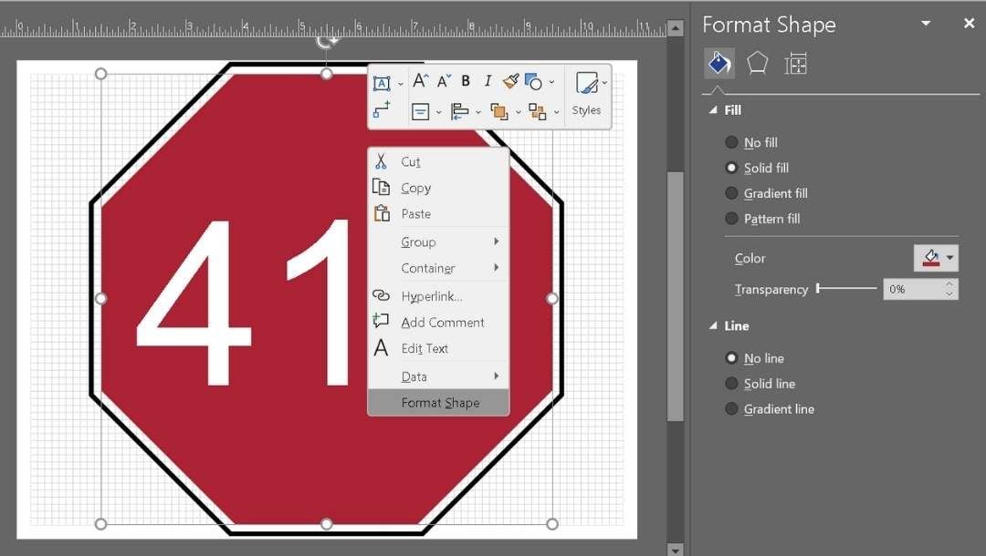The width and height of the screenshot is (986, 556).
Task: Toggle bold formatting on the shape text
Action: 466,80
